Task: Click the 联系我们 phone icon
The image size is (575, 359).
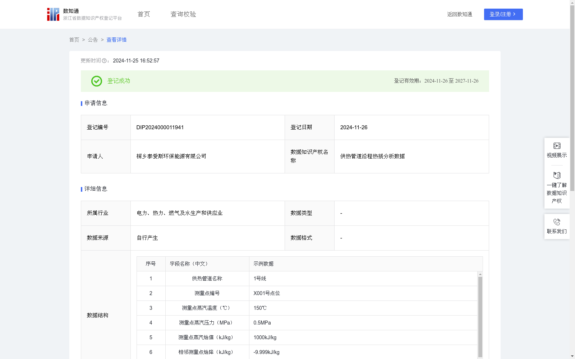Action: (x=557, y=222)
